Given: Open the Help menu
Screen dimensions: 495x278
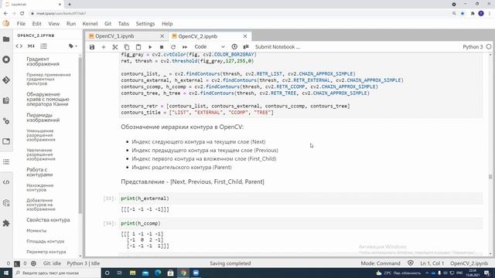Looking at the screenshot, I should point(167,24).
